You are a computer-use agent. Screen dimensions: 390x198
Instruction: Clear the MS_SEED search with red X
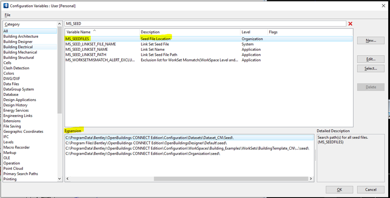(350, 23)
